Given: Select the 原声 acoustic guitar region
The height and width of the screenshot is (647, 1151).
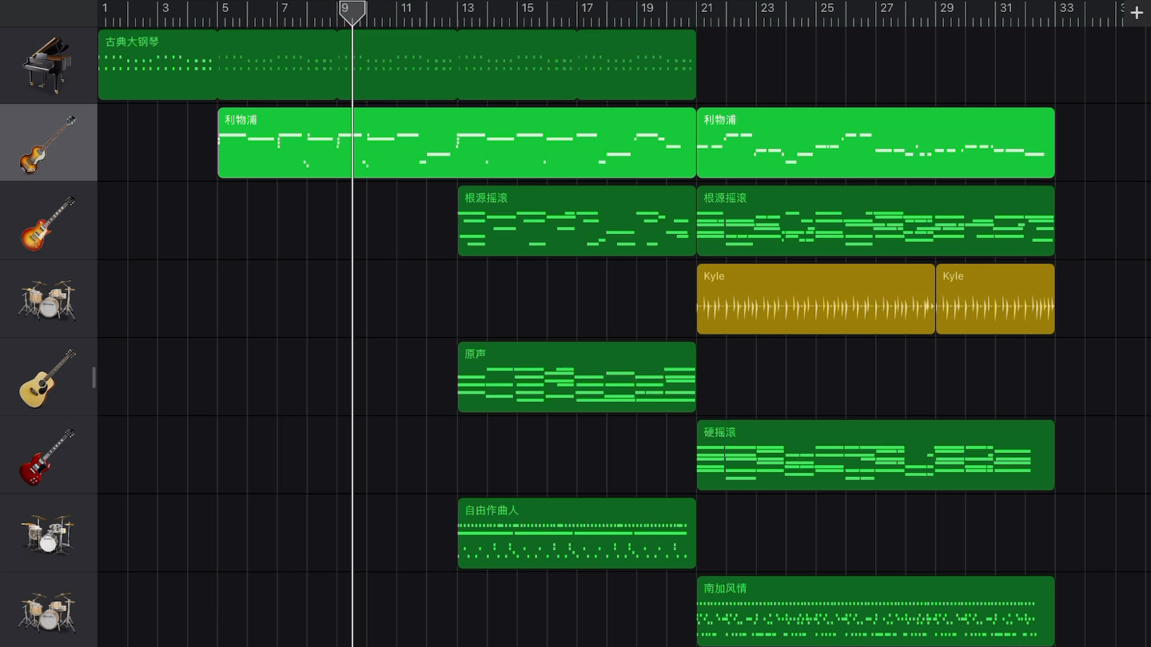Looking at the screenshot, I should [x=576, y=377].
